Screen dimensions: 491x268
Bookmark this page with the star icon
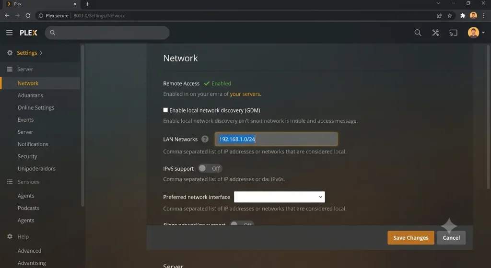pyautogui.click(x=450, y=16)
